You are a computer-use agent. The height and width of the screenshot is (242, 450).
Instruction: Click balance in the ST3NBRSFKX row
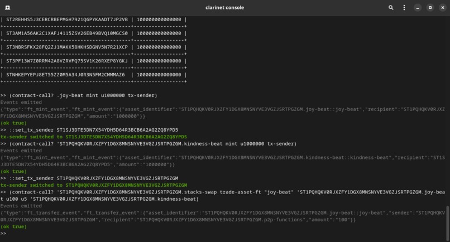coord(159,47)
